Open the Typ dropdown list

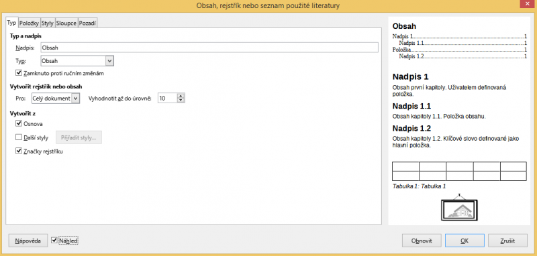pos(77,61)
